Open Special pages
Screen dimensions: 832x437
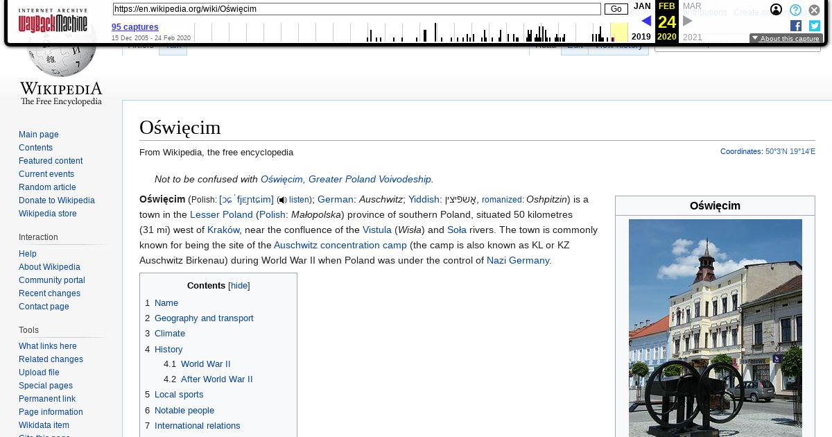coord(46,386)
